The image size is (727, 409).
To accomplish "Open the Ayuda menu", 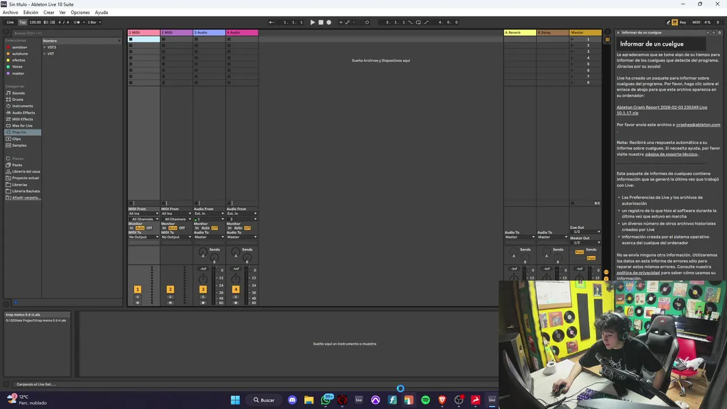I will (x=101, y=12).
